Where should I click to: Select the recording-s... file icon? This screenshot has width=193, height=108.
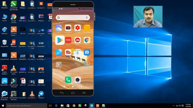click(41, 57)
